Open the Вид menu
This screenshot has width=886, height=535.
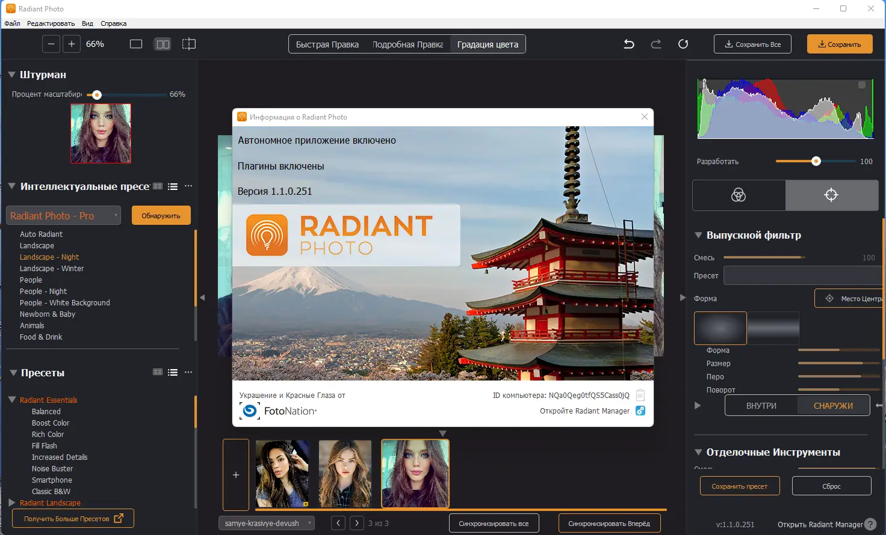click(x=87, y=23)
